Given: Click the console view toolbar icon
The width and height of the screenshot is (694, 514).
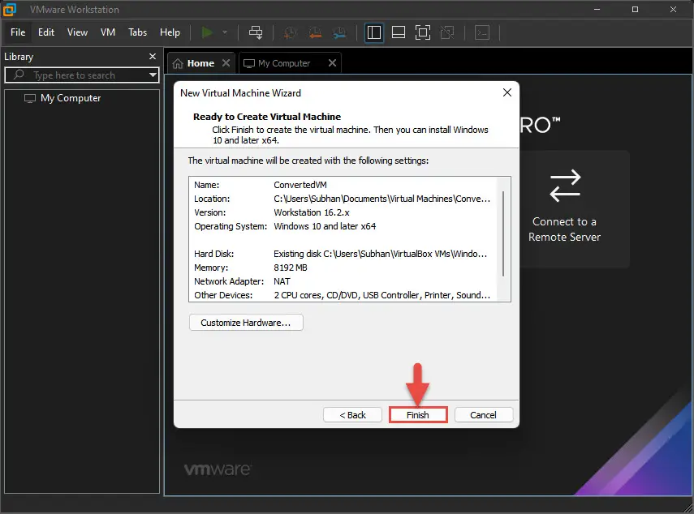Looking at the screenshot, I should click(482, 32).
